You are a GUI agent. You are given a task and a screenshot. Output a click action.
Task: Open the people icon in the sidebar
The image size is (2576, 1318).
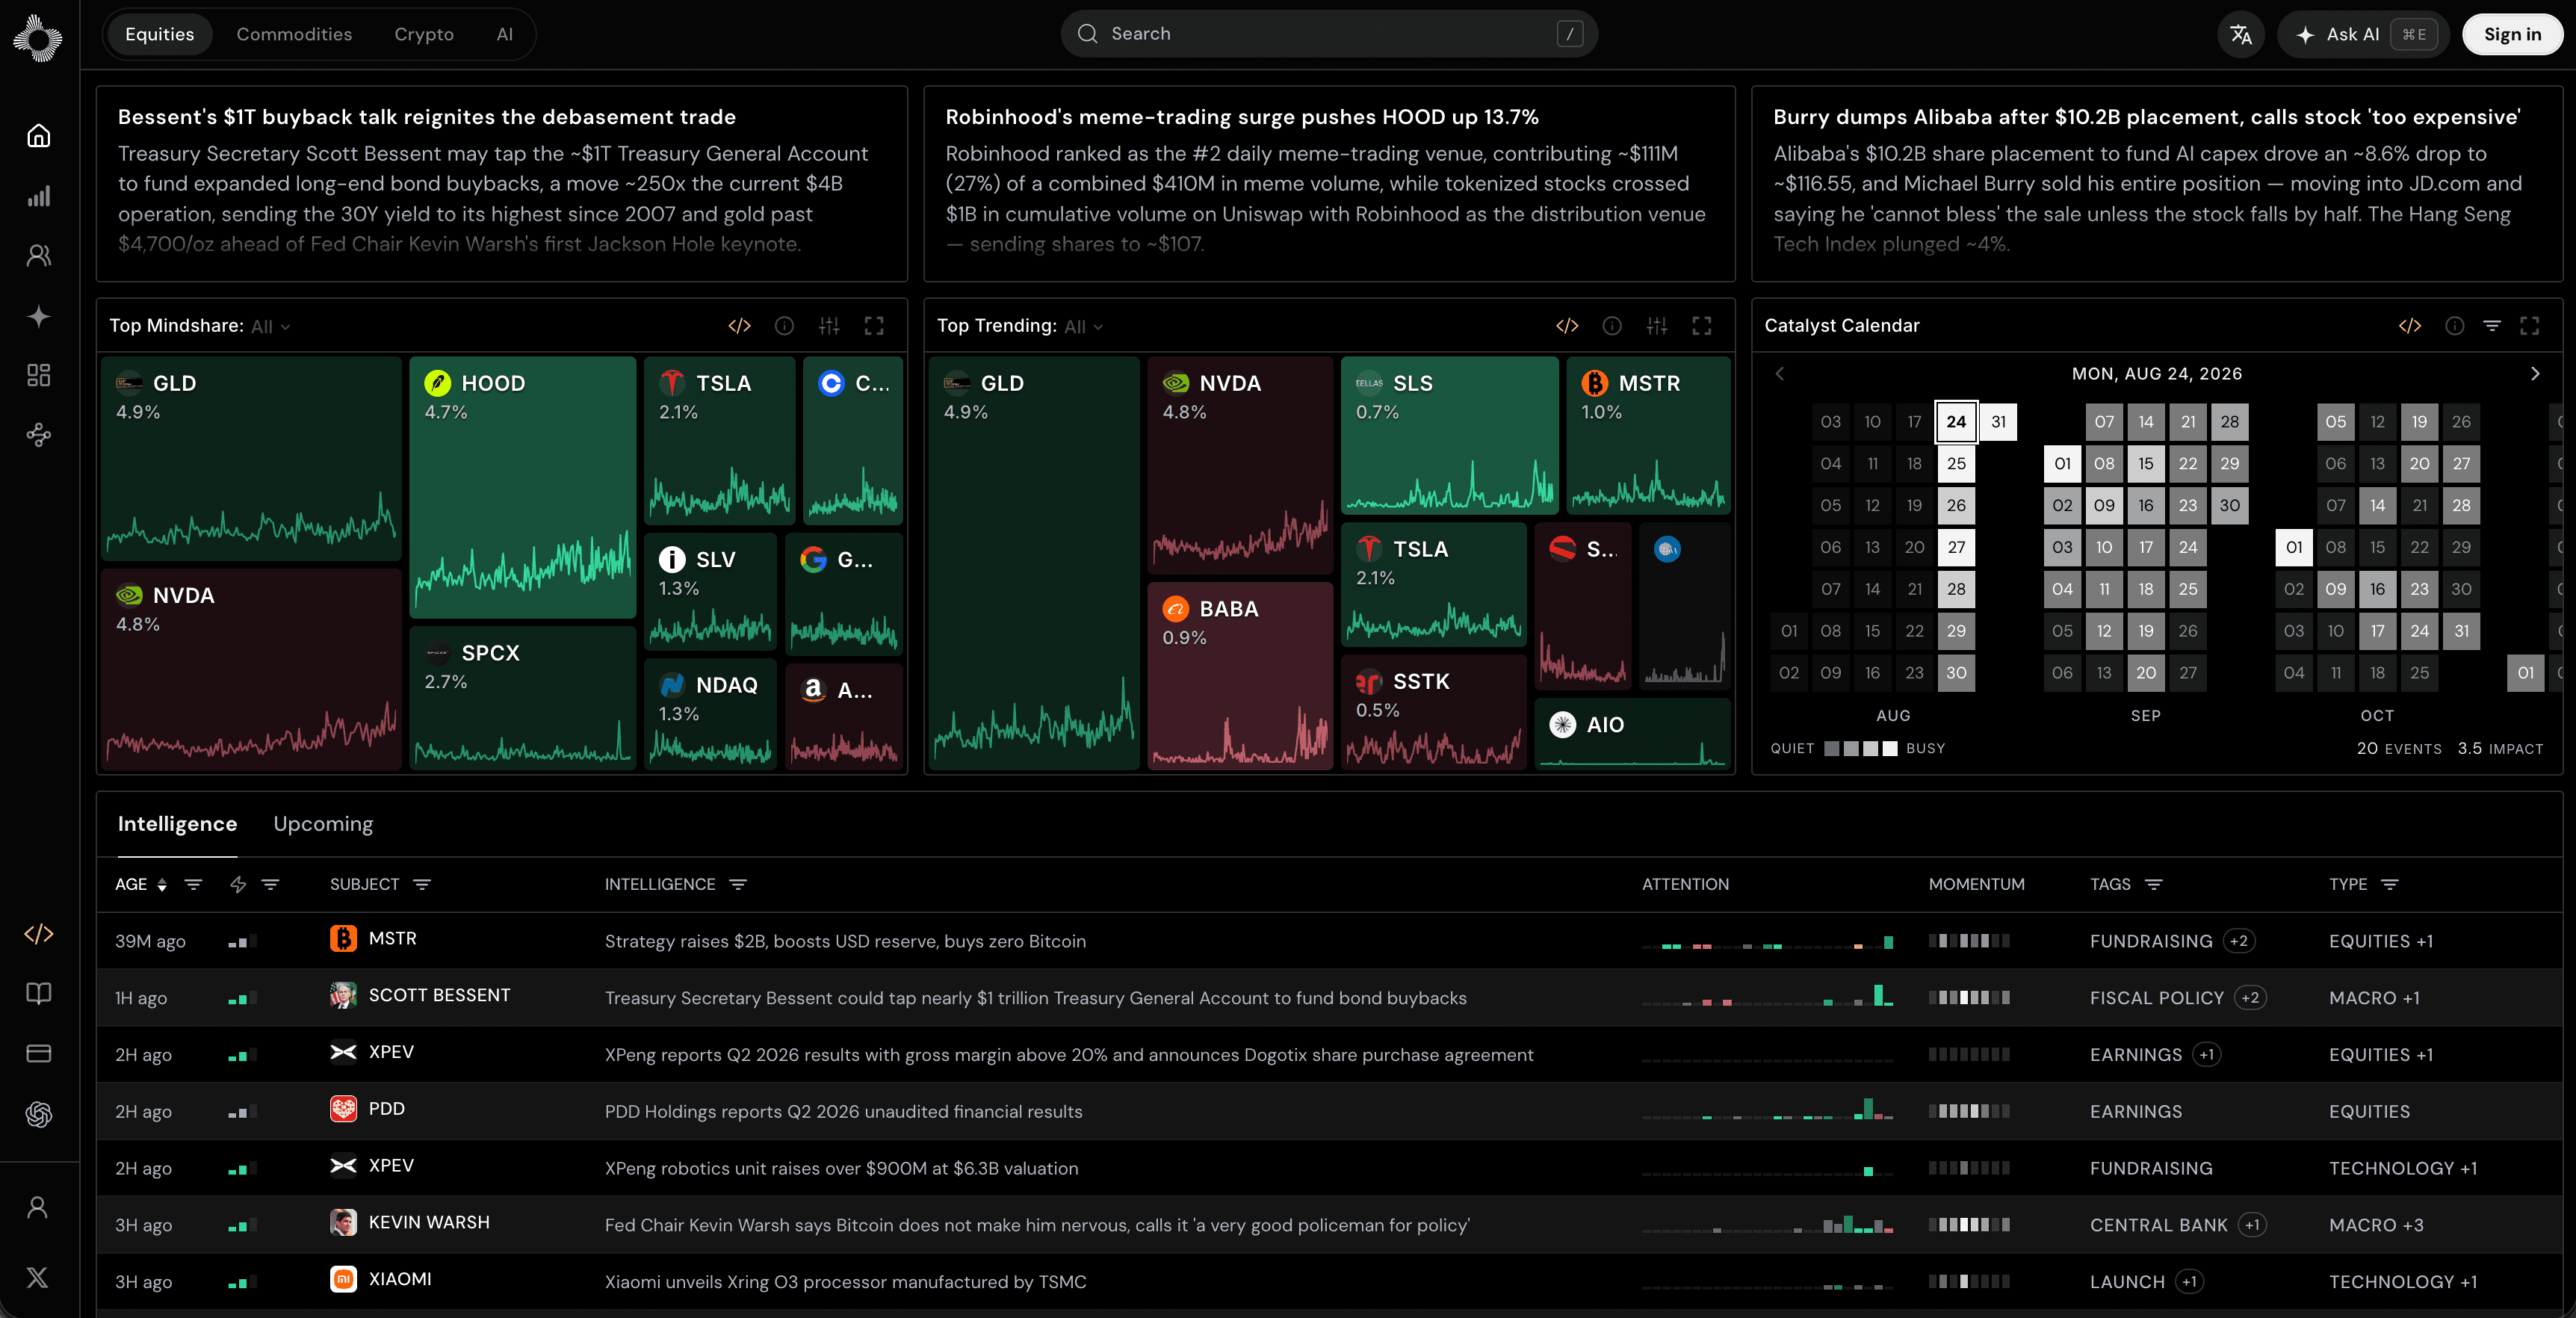pos(38,256)
